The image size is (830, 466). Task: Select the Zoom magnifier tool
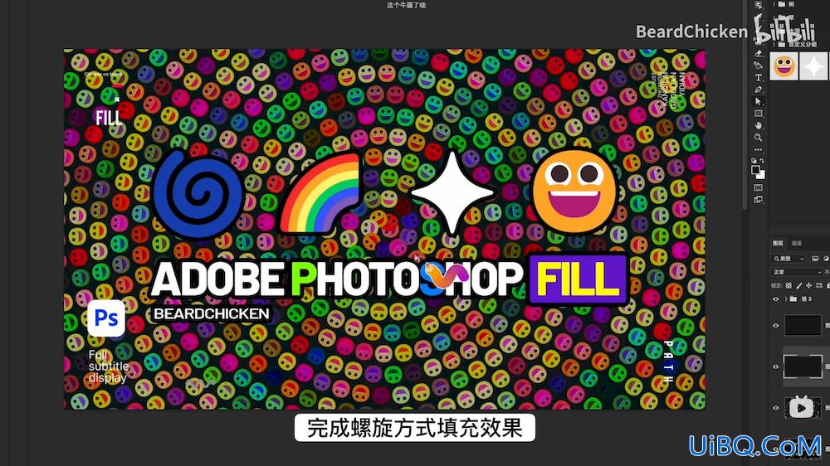click(x=759, y=138)
